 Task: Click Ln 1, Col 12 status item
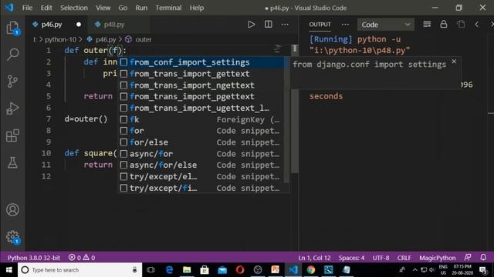point(314,258)
